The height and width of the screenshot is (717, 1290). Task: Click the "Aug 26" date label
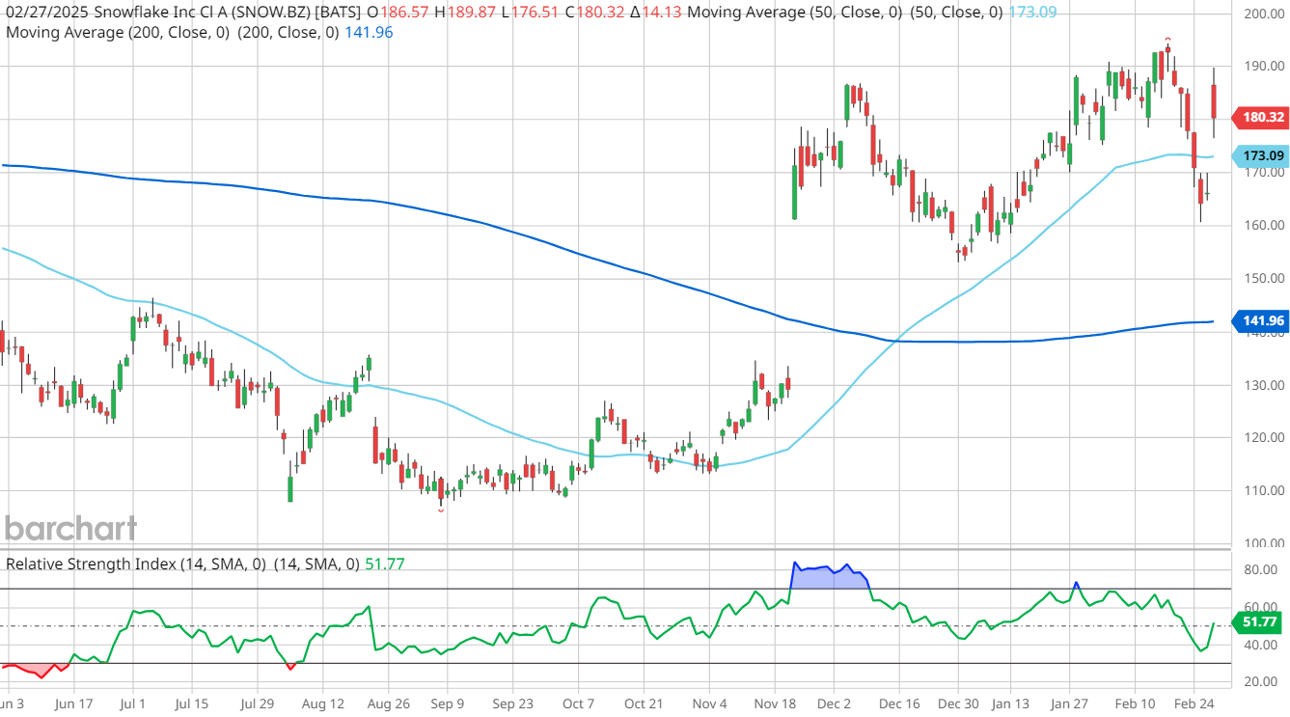click(389, 704)
